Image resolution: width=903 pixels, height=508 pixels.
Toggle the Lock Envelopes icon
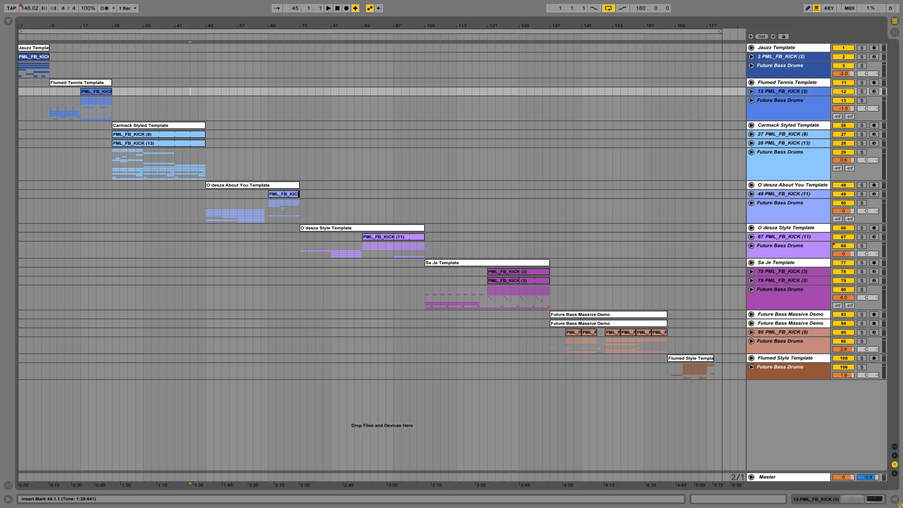point(783,36)
